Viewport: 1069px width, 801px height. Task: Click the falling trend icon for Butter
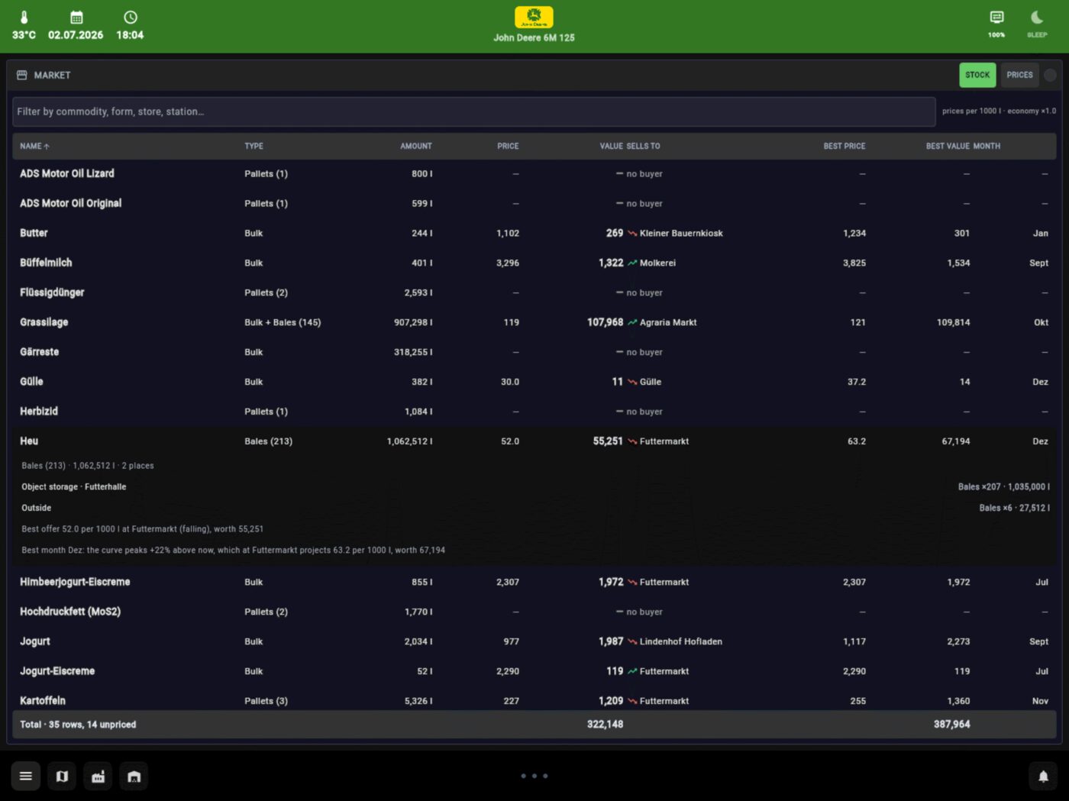click(x=632, y=234)
